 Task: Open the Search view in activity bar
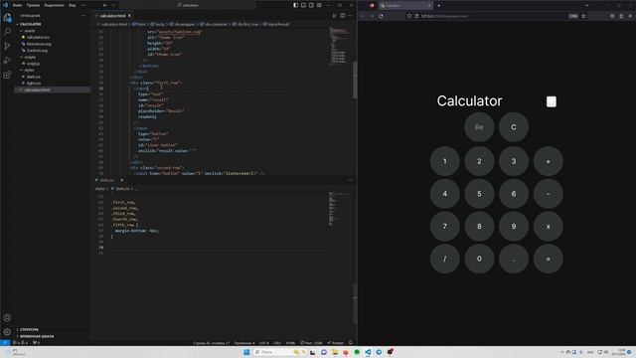click(x=7, y=32)
